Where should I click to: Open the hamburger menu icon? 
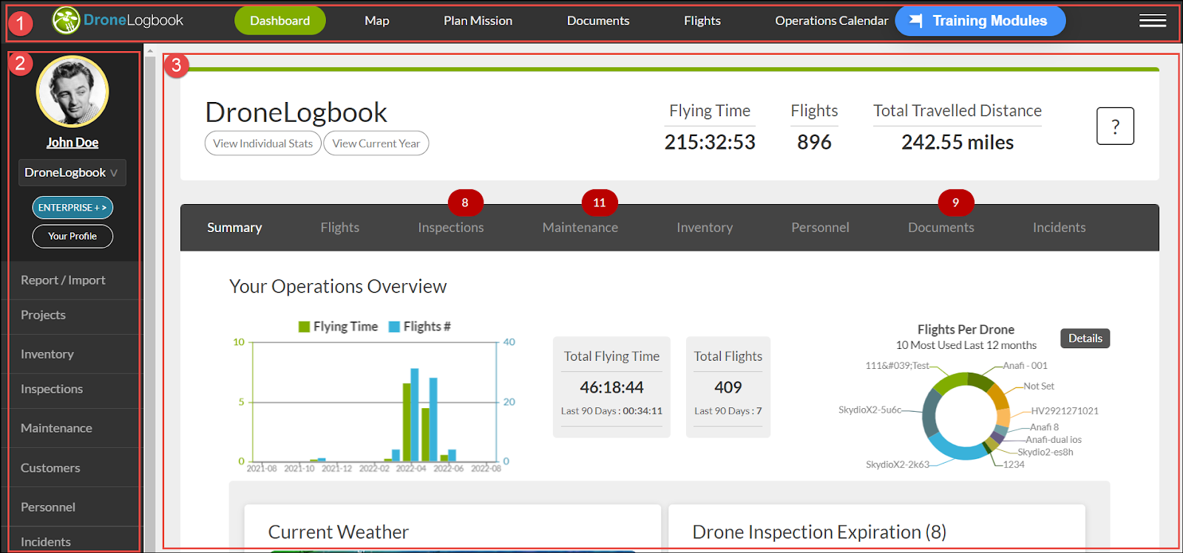click(1152, 21)
